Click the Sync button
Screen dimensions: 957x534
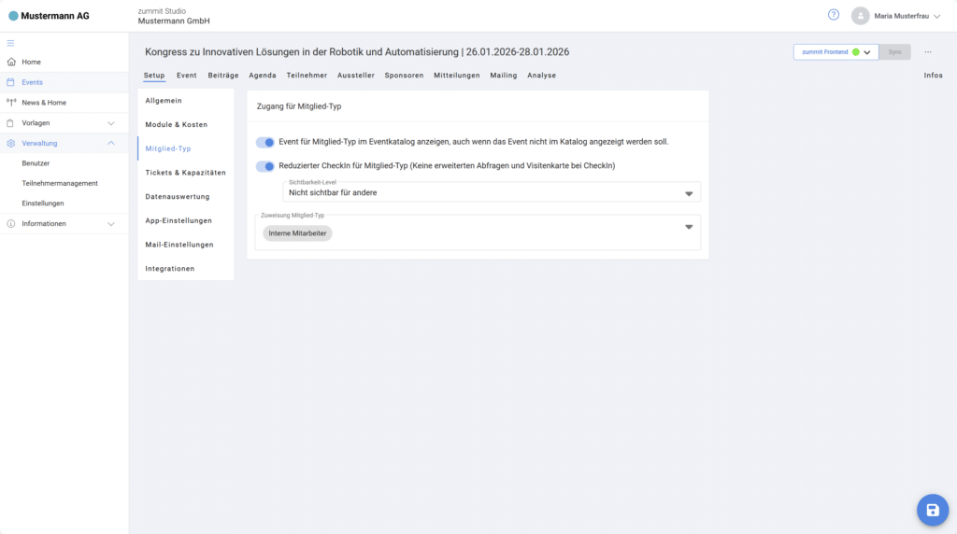(x=894, y=52)
